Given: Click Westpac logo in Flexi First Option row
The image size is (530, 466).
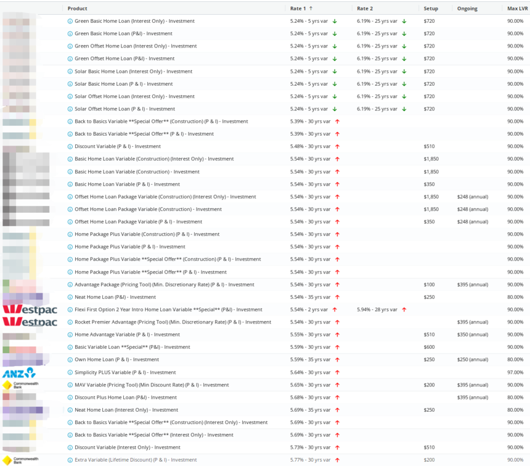Looking at the screenshot, I should [30, 309].
